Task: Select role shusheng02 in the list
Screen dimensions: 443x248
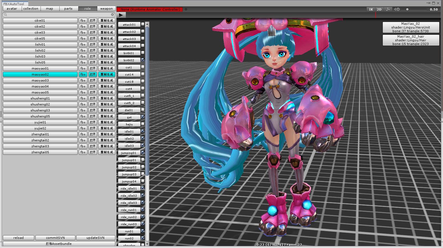Action: (x=40, y=104)
